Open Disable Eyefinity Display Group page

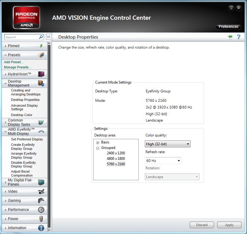[23, 164]
